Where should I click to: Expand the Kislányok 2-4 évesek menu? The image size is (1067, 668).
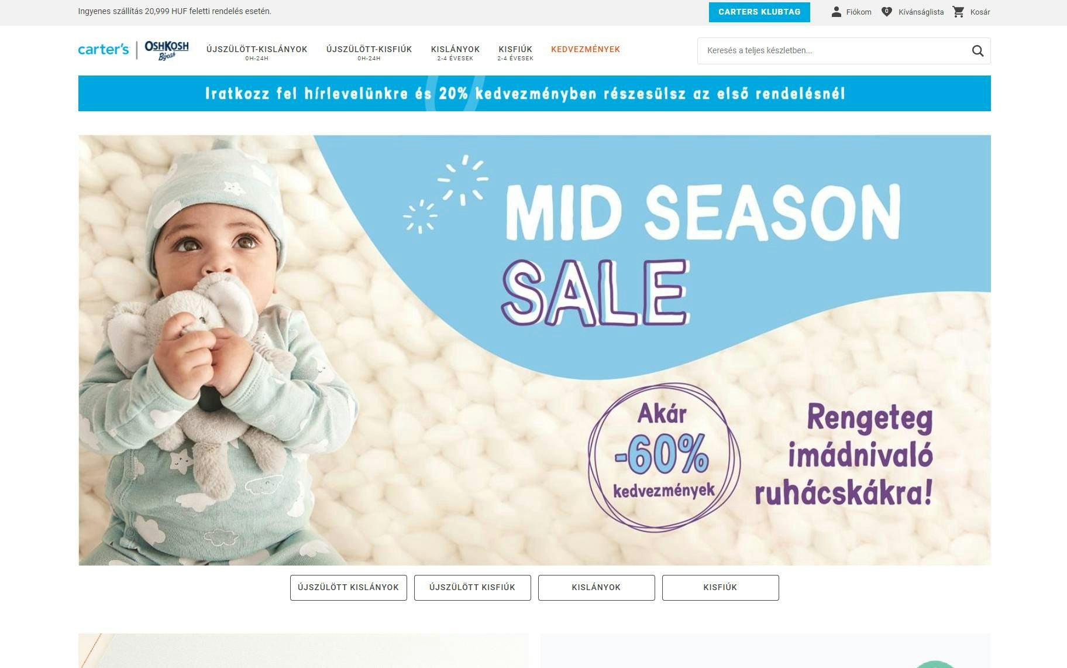(455, 53)
